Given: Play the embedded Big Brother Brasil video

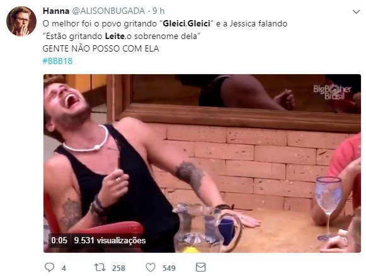Looking at the screenshot, I should pos(202,163).
